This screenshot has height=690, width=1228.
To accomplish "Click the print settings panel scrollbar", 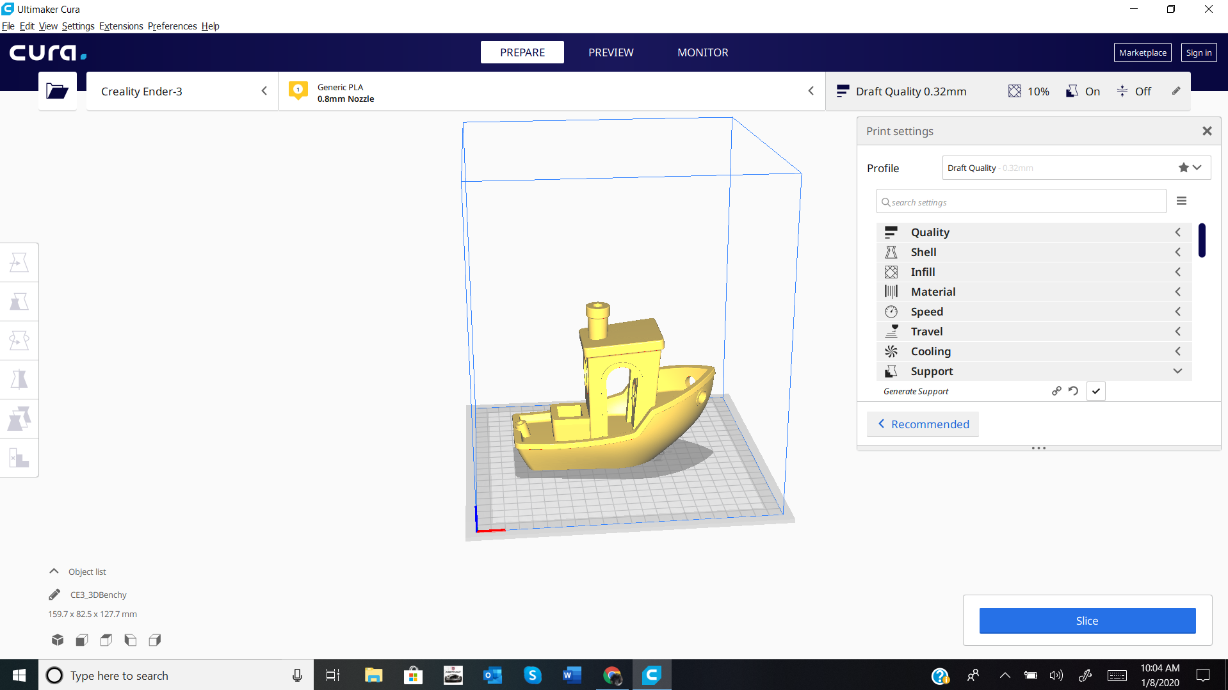I will pyautogui.click(x=1202, y=240).
